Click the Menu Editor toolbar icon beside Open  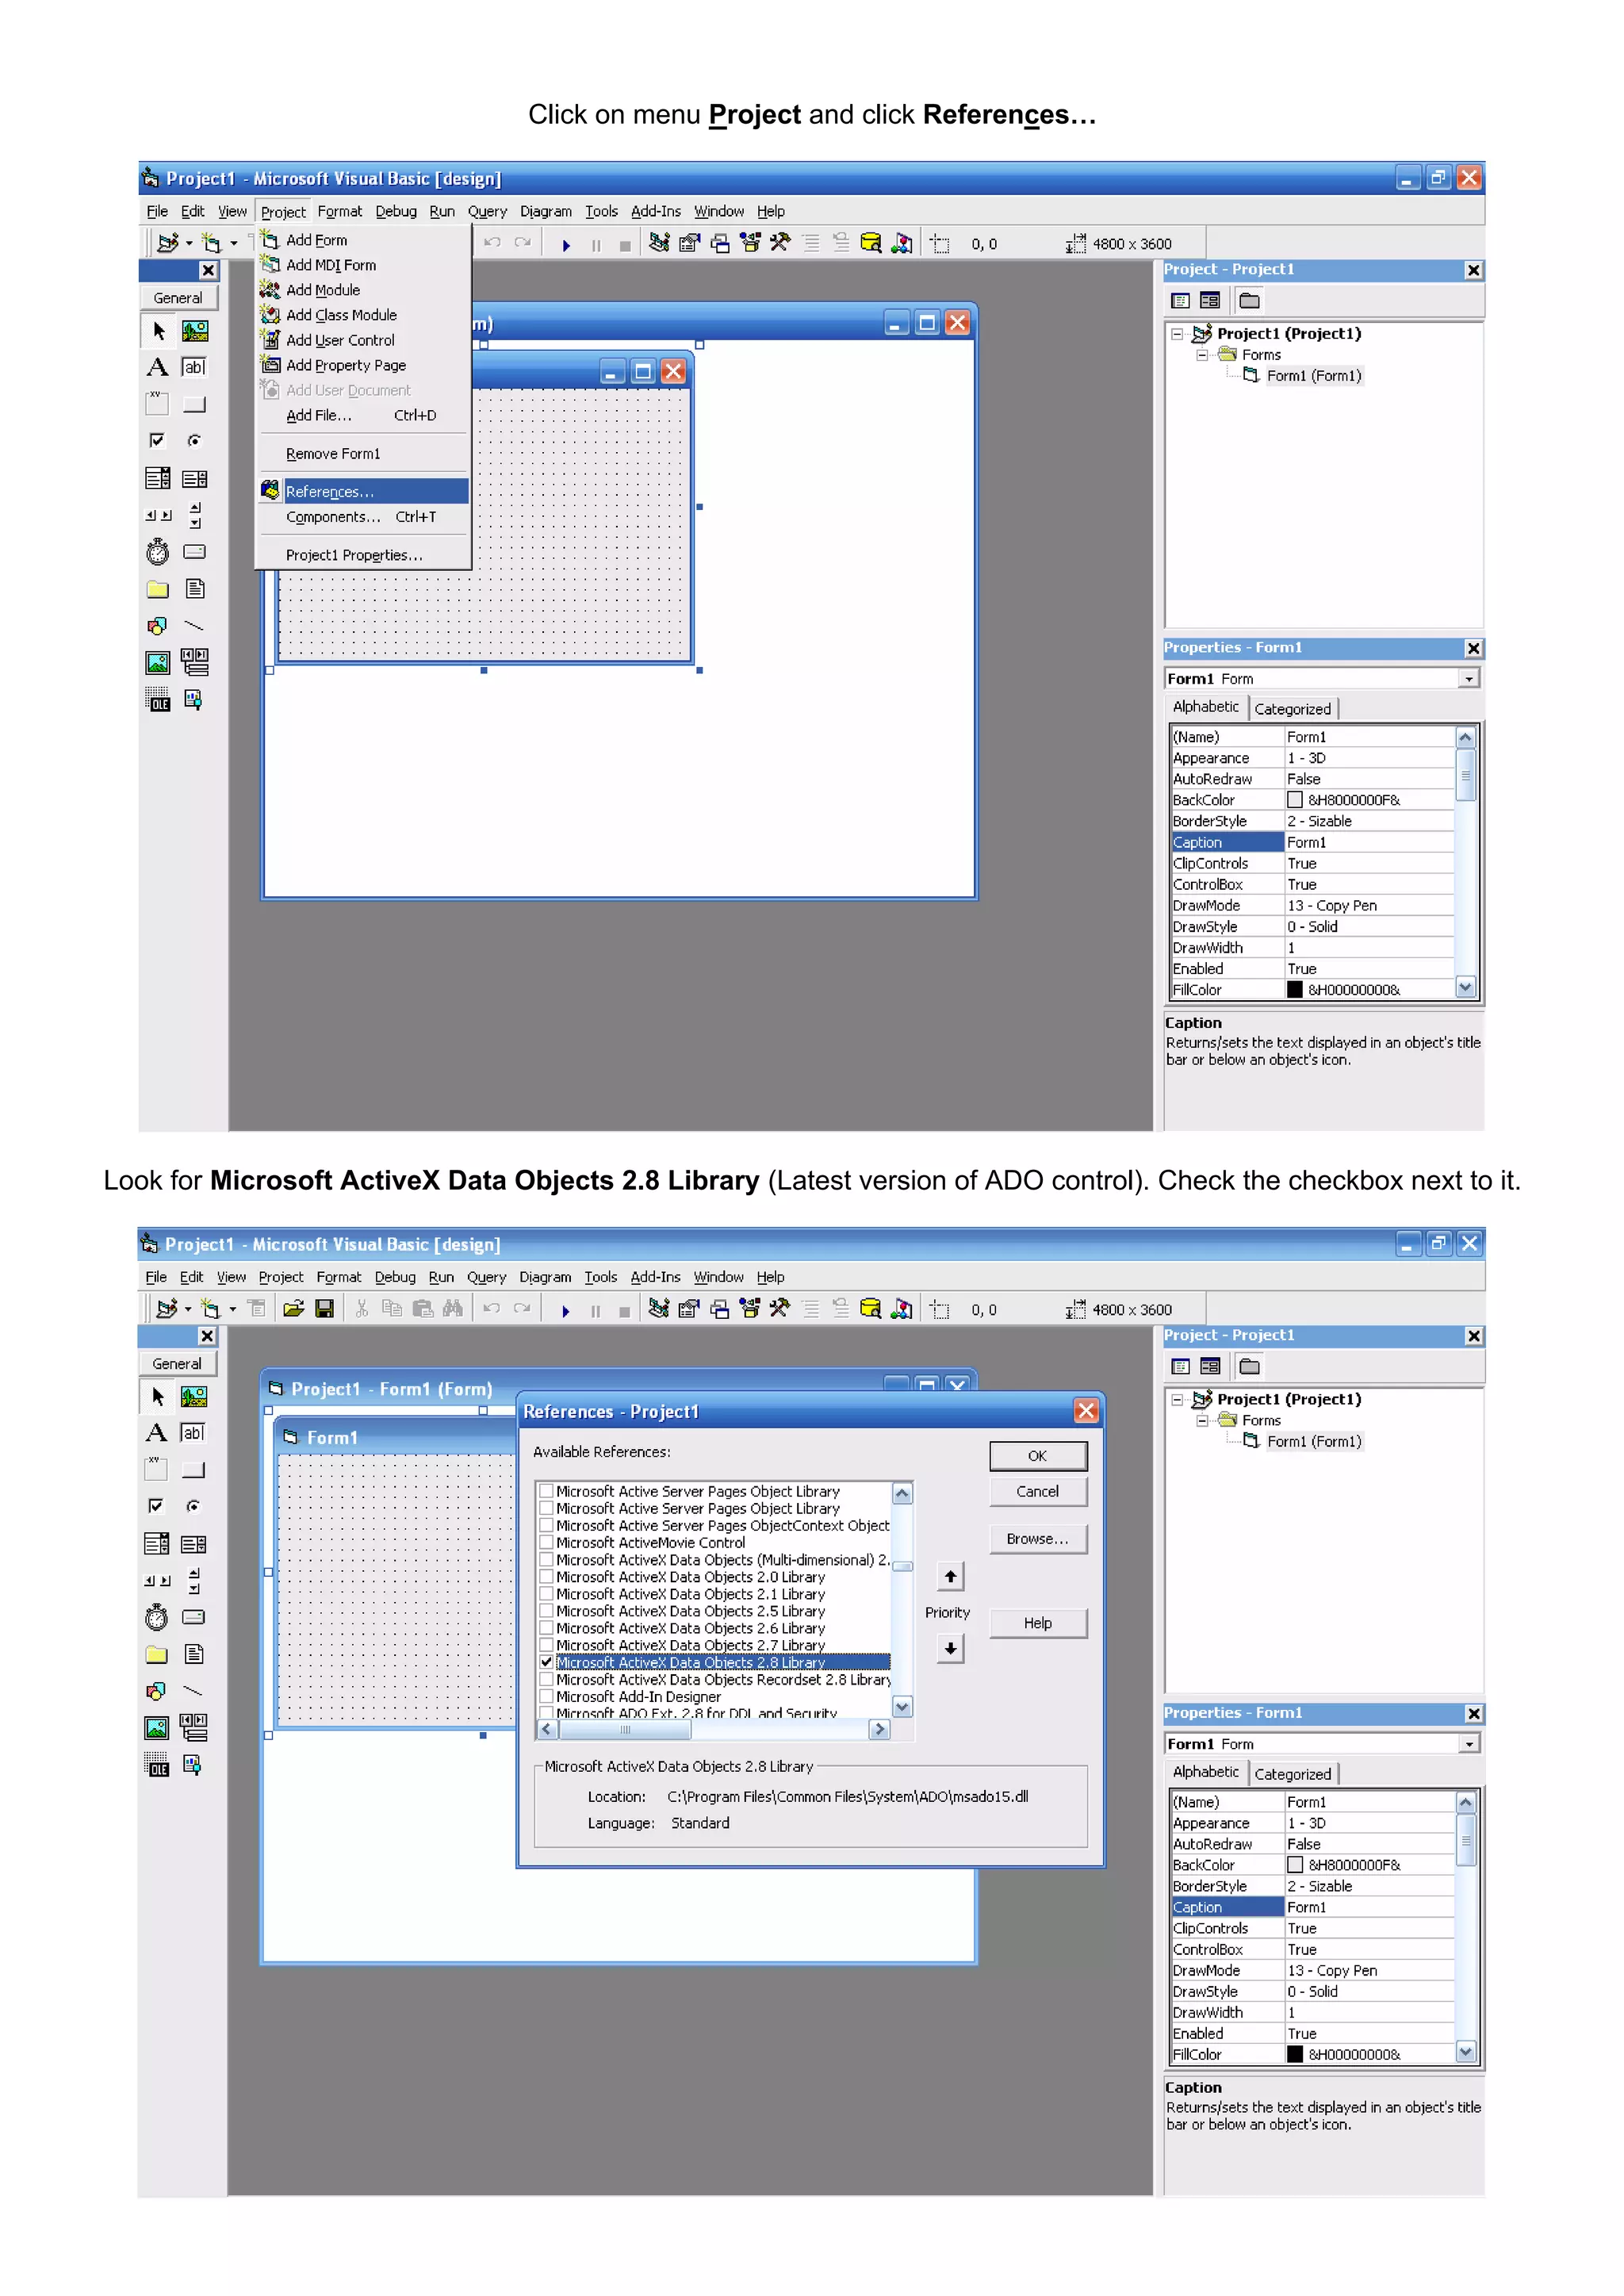pyautogui.click(x=257, y=1309)
